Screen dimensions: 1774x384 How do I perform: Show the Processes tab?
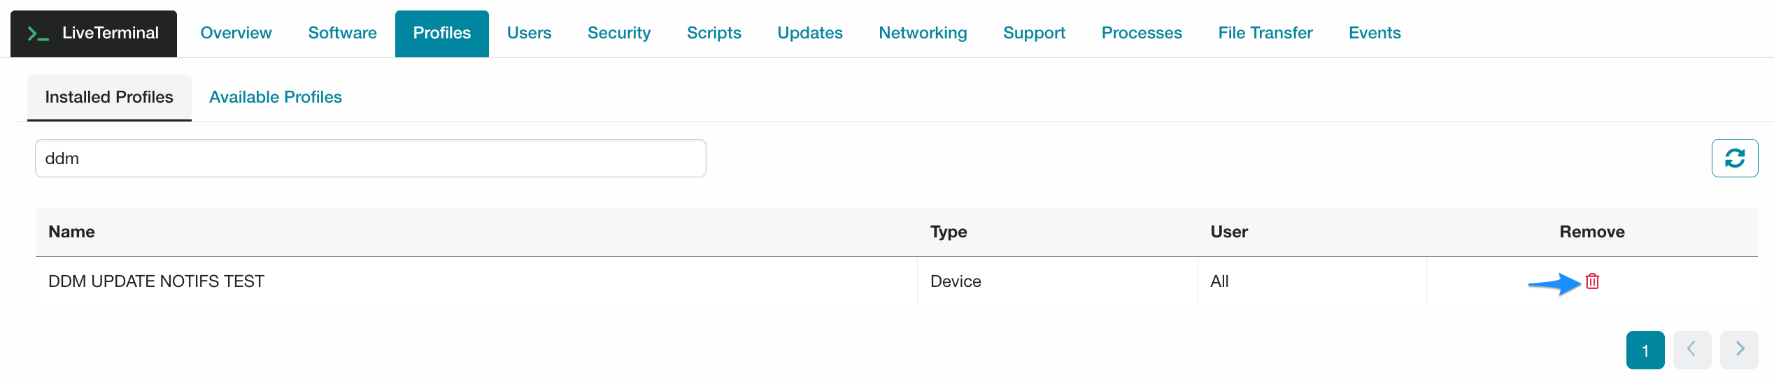[x=1142, y=34]
